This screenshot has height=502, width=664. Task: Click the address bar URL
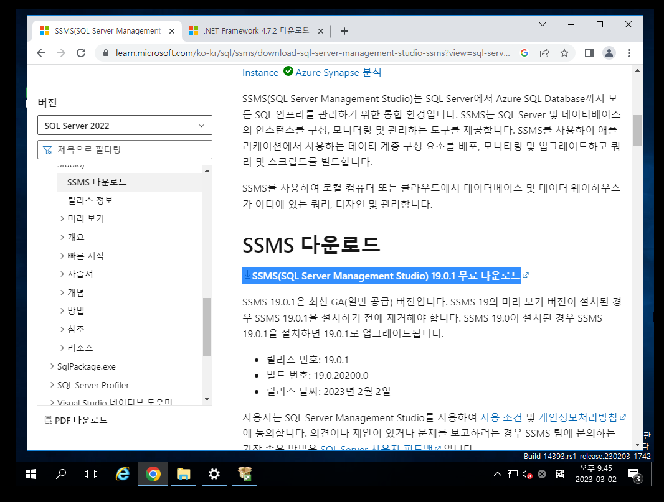(x=313, y=53)
